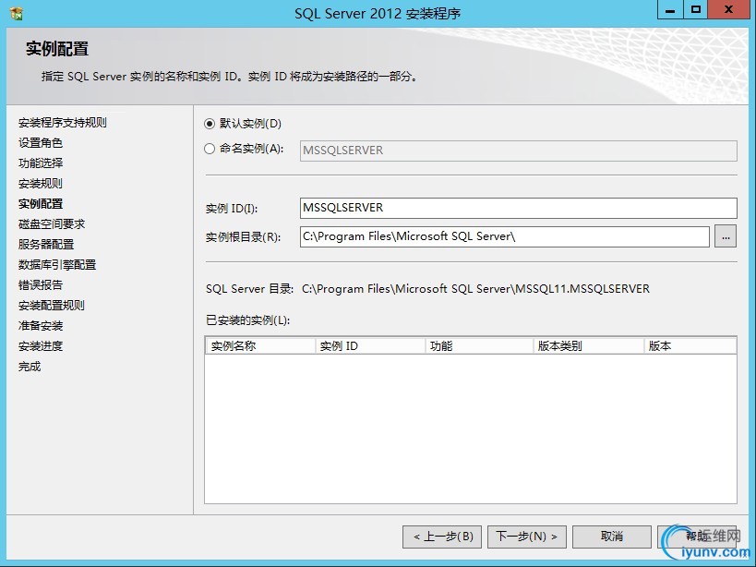Click the 取消 cancel button
This screenshot has width=756, height=567.
point(612,537)
